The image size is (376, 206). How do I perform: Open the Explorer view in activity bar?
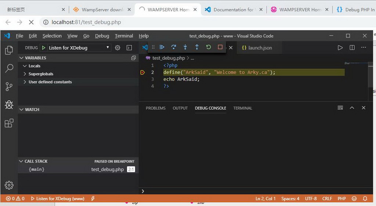coord(9,50)
